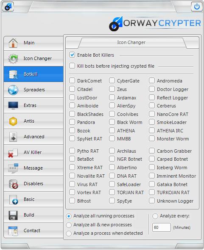The image size is (204, 250).
Task: Tick the TURKOJAN RAT checkbox
Action: pos(152,192)
